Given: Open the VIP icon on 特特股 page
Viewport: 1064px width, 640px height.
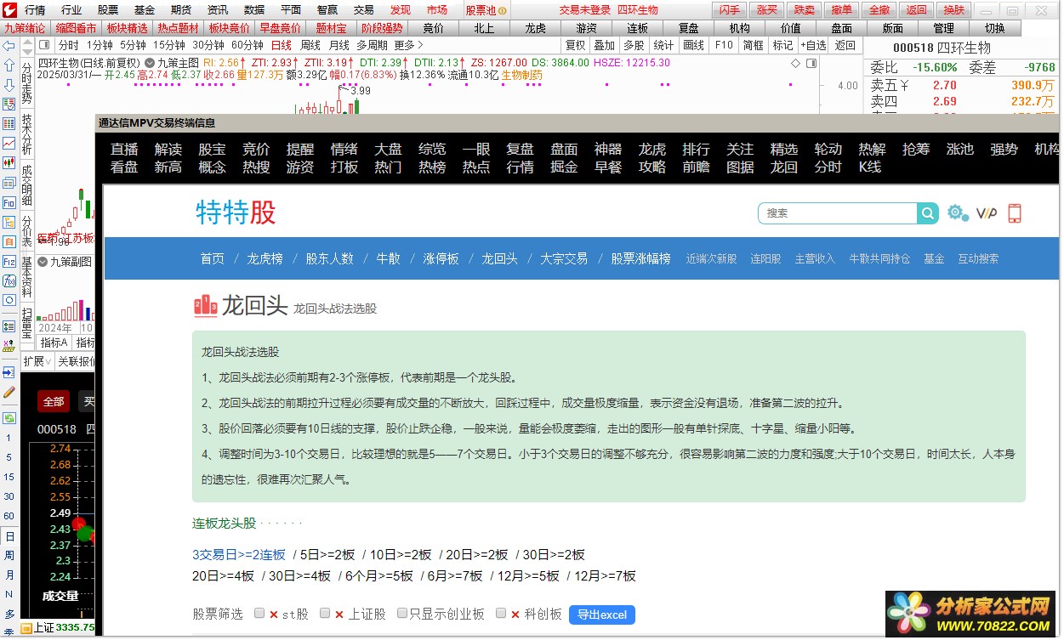Looking at the screenshot, I should pyautogui.click(x=987, y=213).
